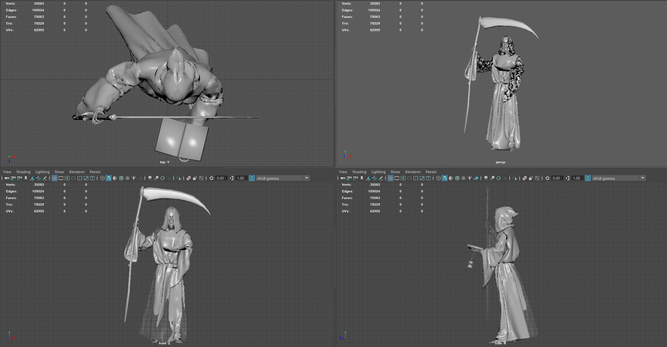This screenshot has width=667, height=347.
Task: Click Image Plane icon in front view toolbar
Action: tap(32, 178)
